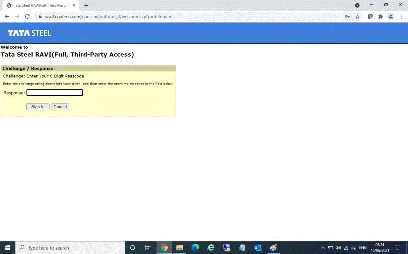Click the 'Tata Steel RAVI(Full, Third-Party Access)' heading

pyautogui.click(x=68, y=55)
